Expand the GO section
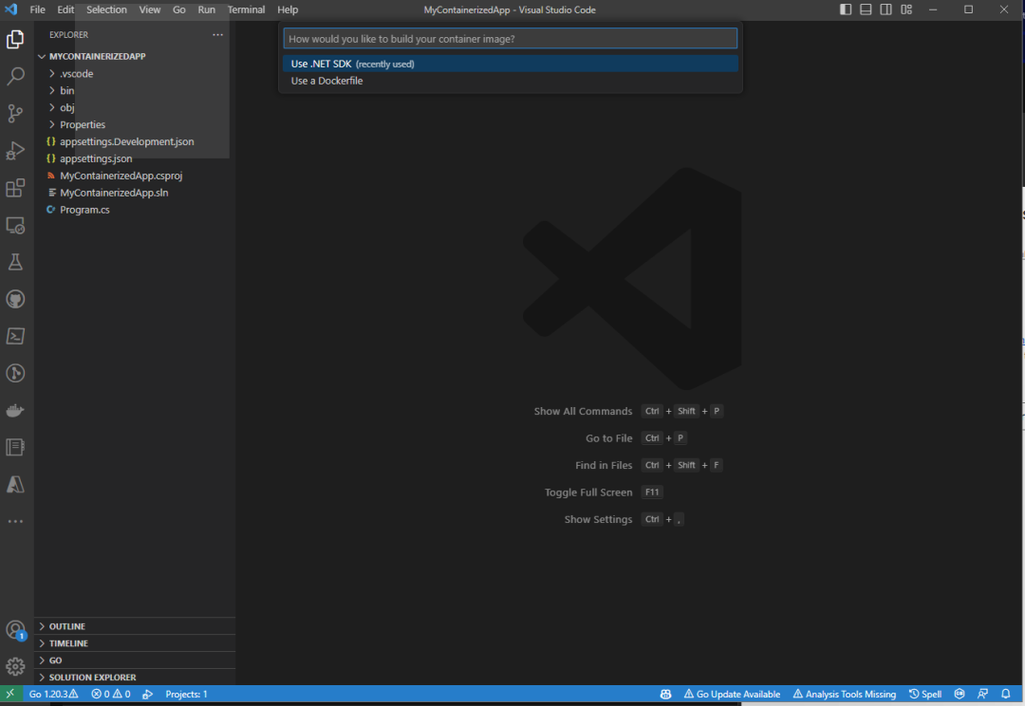1025x706 pixels. click(135, 660)
